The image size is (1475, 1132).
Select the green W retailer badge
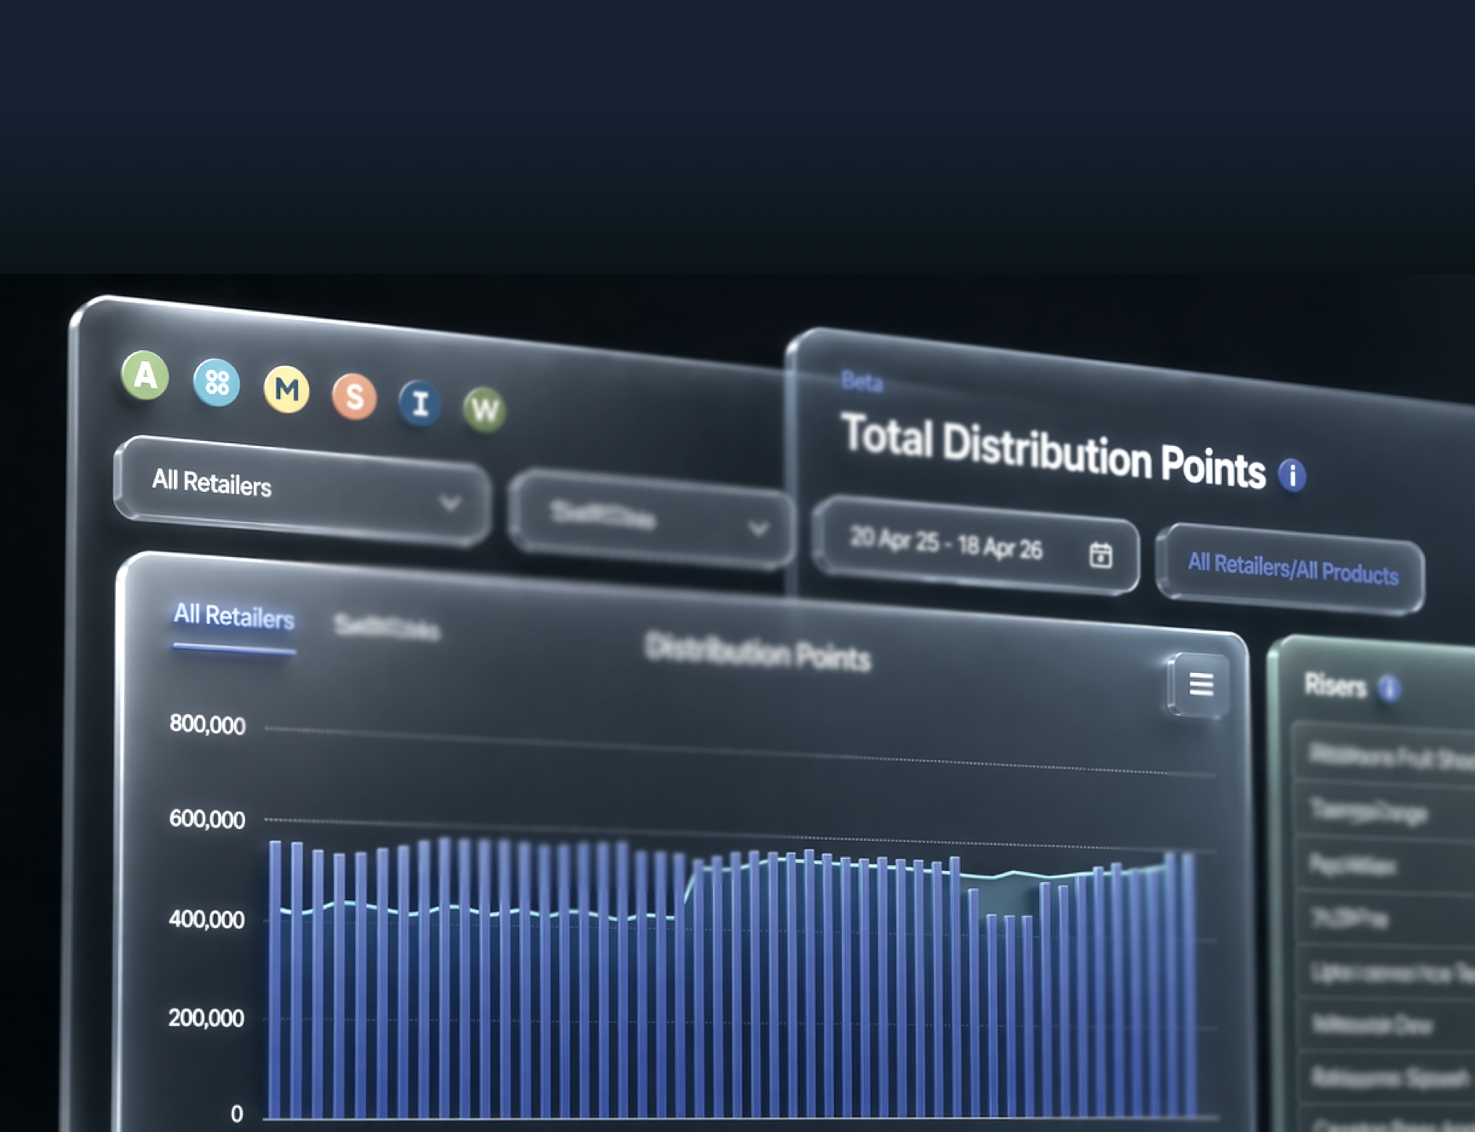(x=484, y=410)
